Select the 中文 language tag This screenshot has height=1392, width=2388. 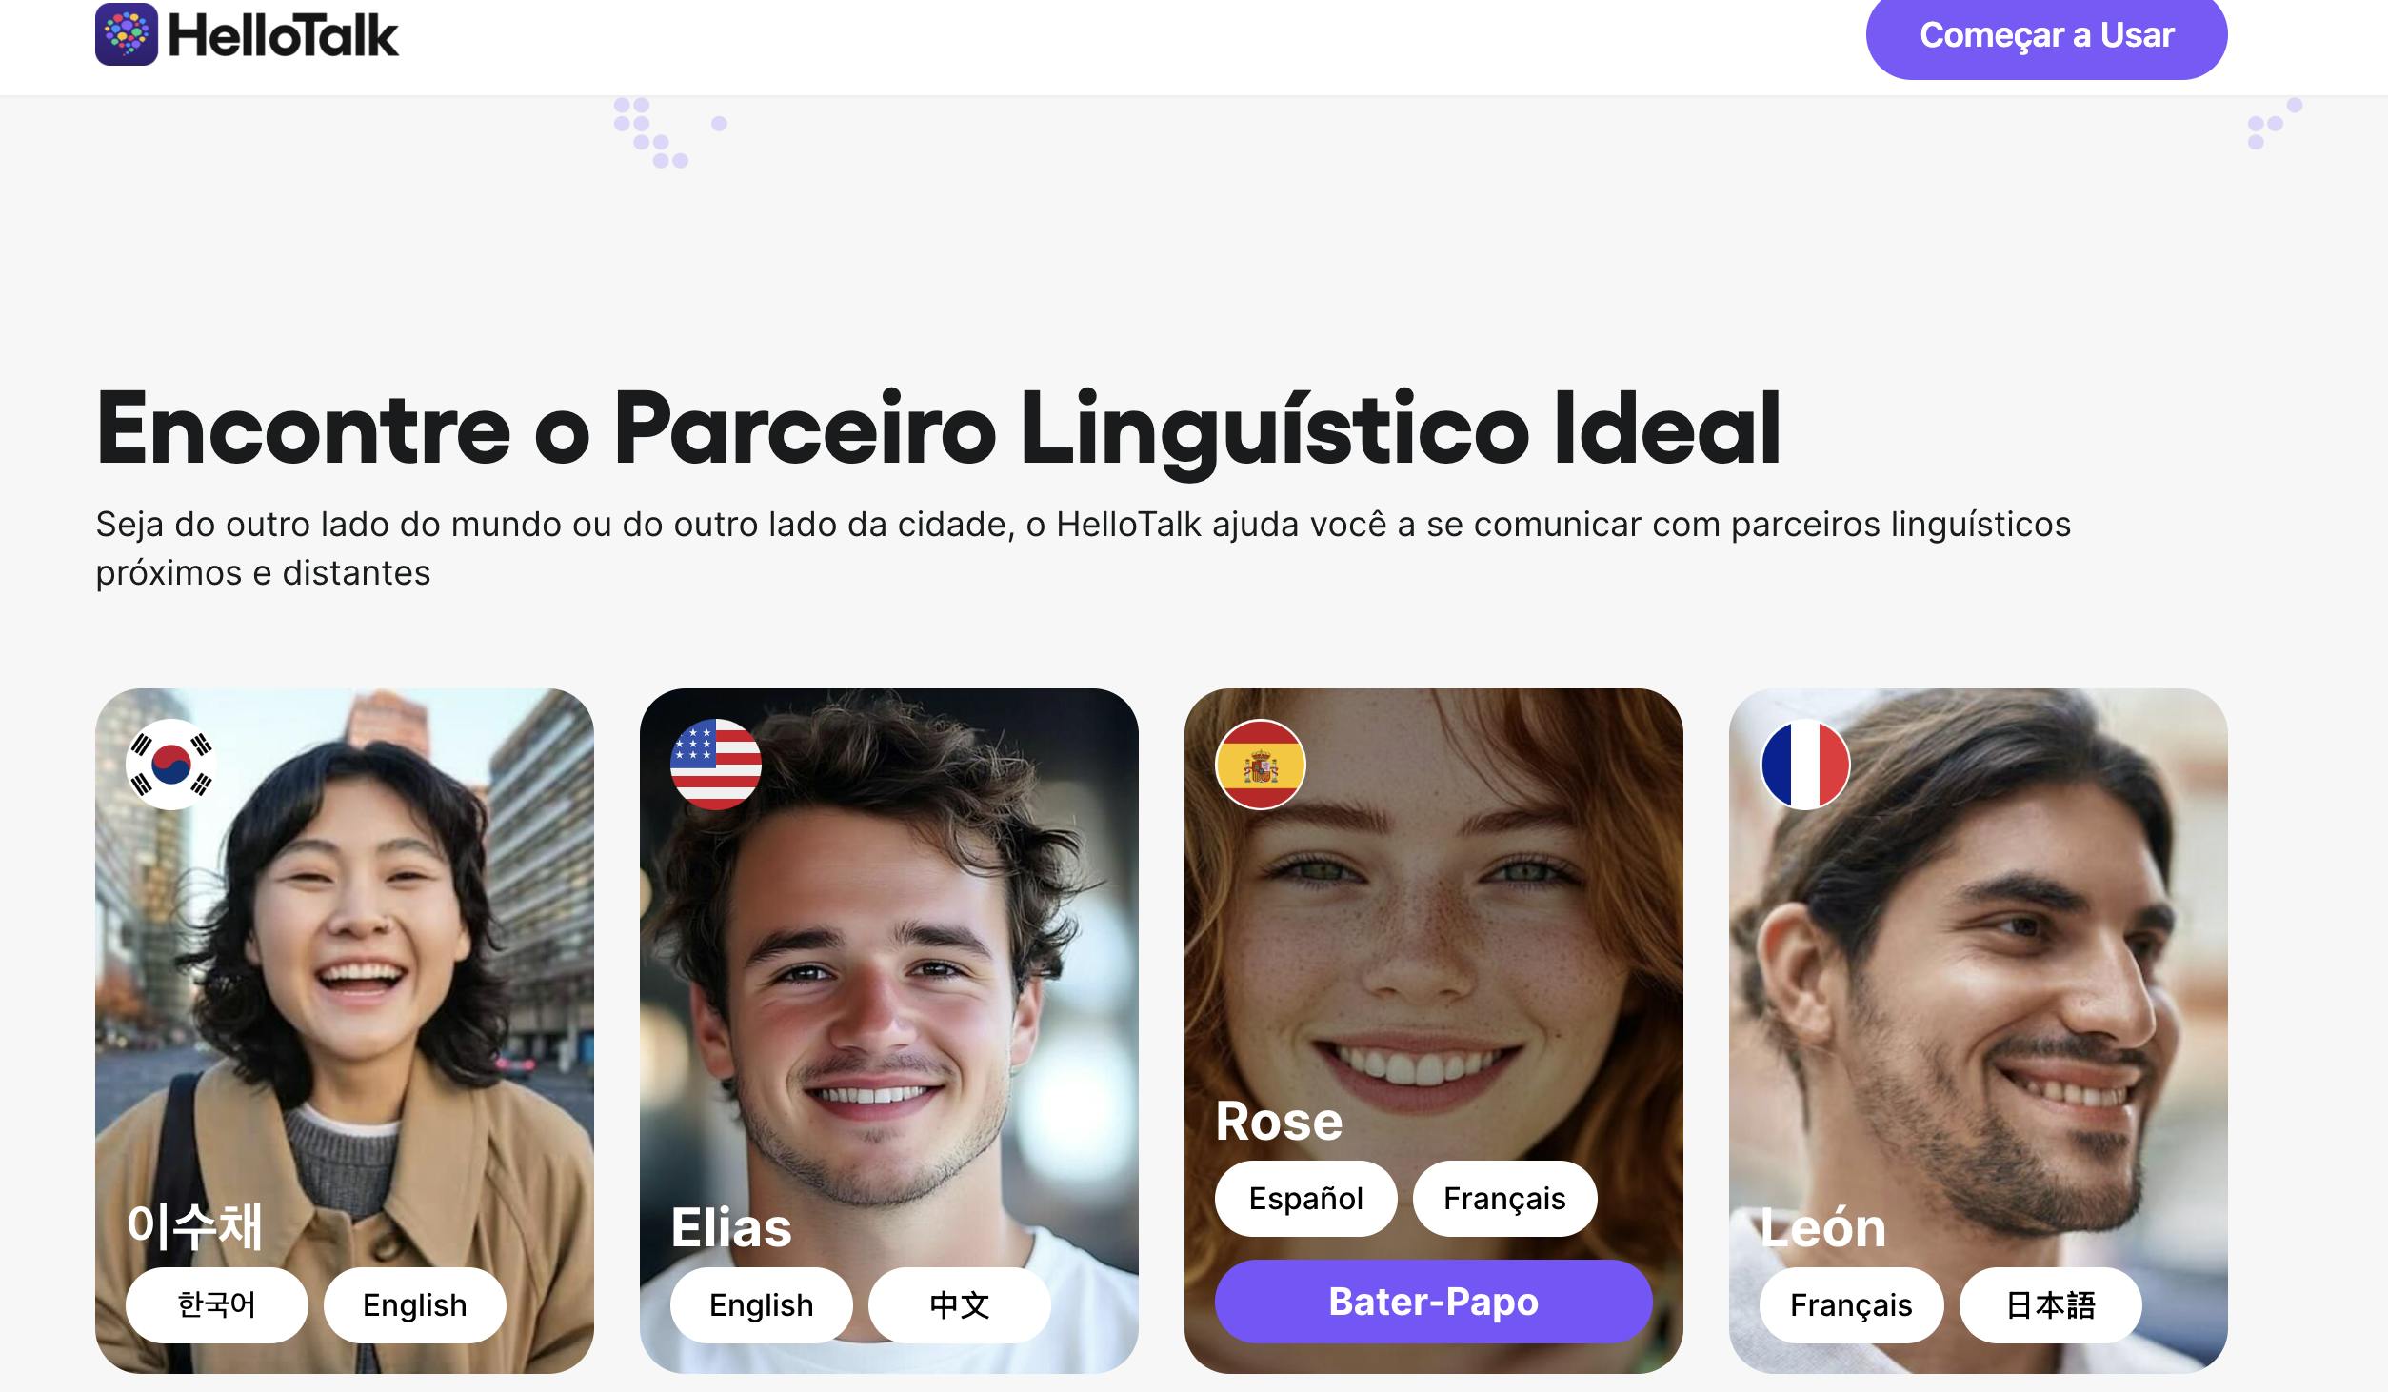960,1305
